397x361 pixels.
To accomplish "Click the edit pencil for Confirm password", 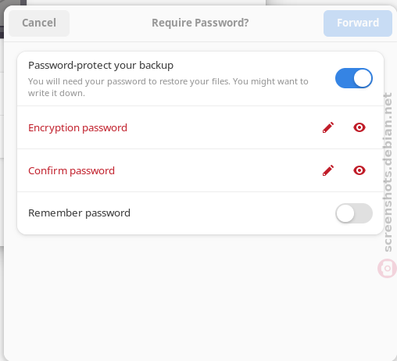I will click(x=328, y=170).
